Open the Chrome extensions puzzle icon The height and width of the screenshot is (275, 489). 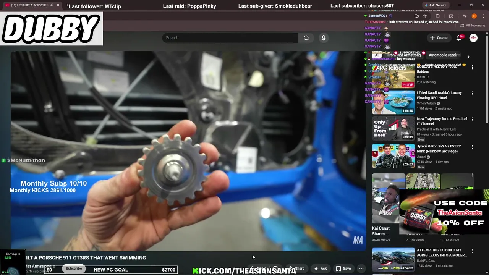[x=438, y=16]
